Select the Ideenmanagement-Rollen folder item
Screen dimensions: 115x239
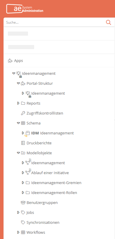(54, 193)
